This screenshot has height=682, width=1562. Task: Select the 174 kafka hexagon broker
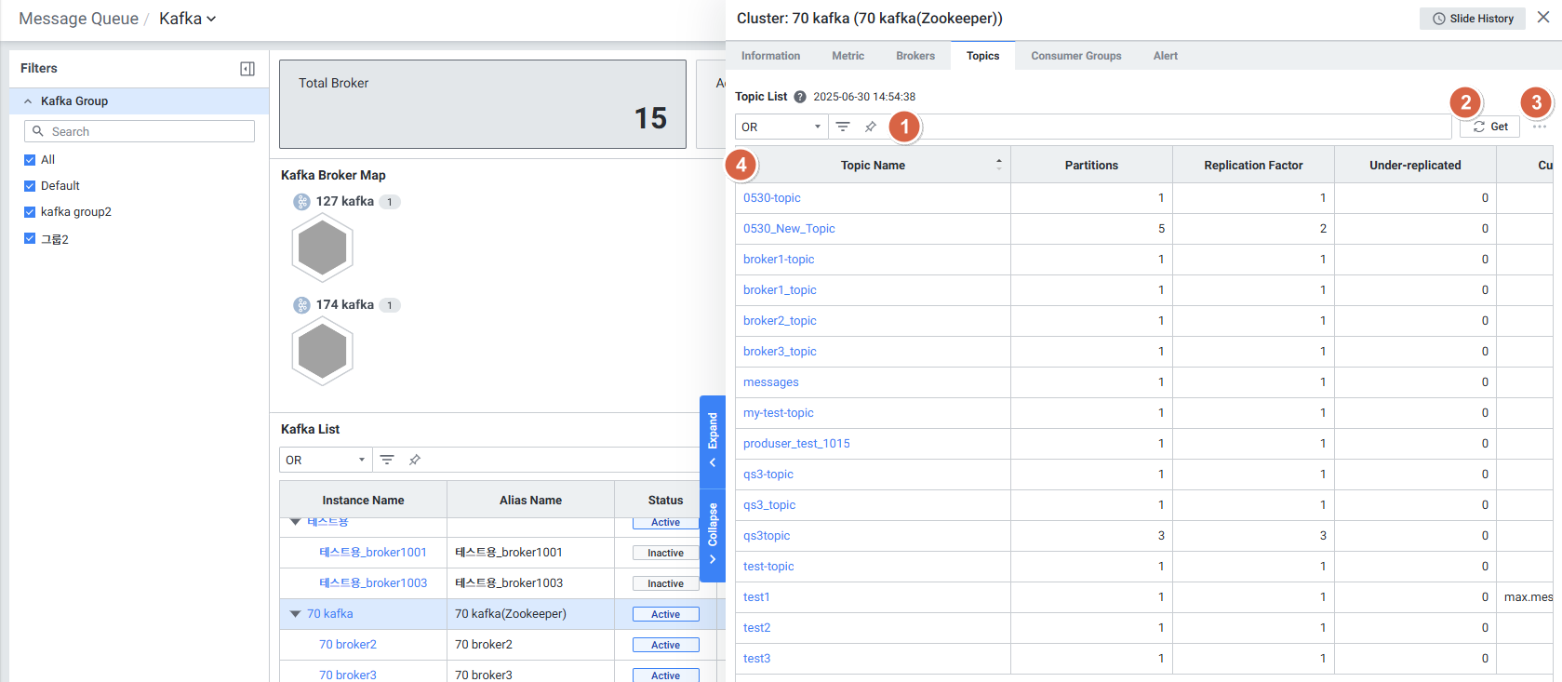tap(322, 351)
